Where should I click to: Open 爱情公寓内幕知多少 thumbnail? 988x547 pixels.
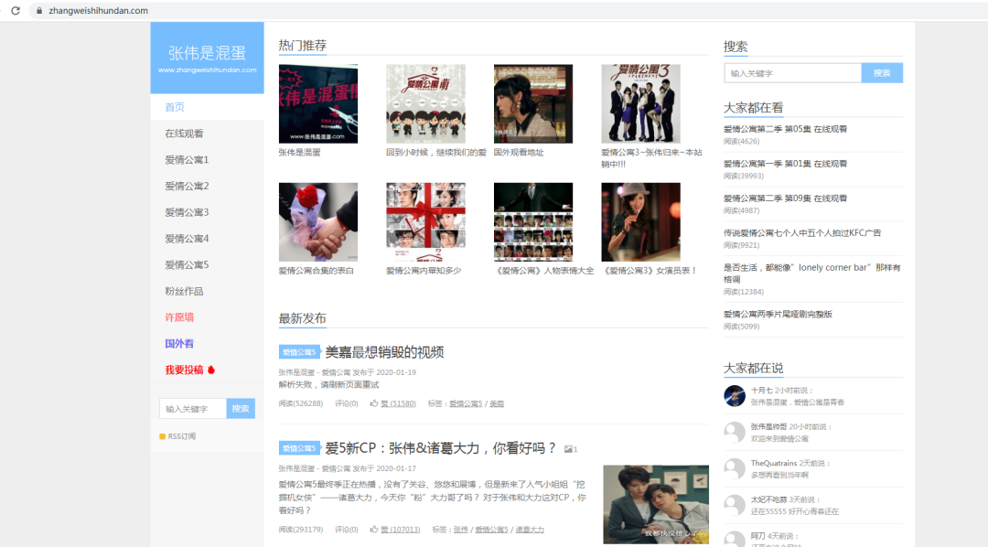[x=426, y=222]
